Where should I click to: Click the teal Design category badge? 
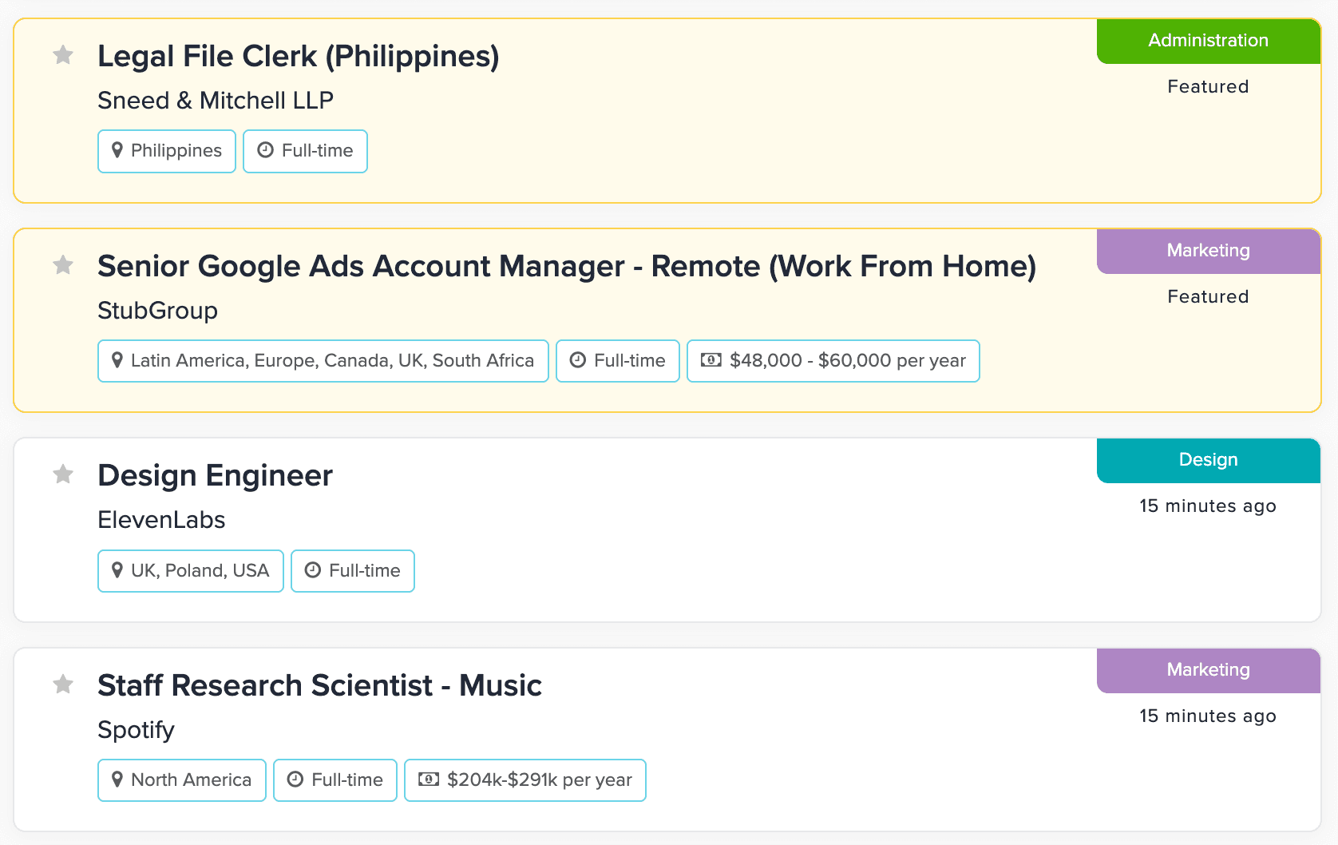tap(1208, 460)
